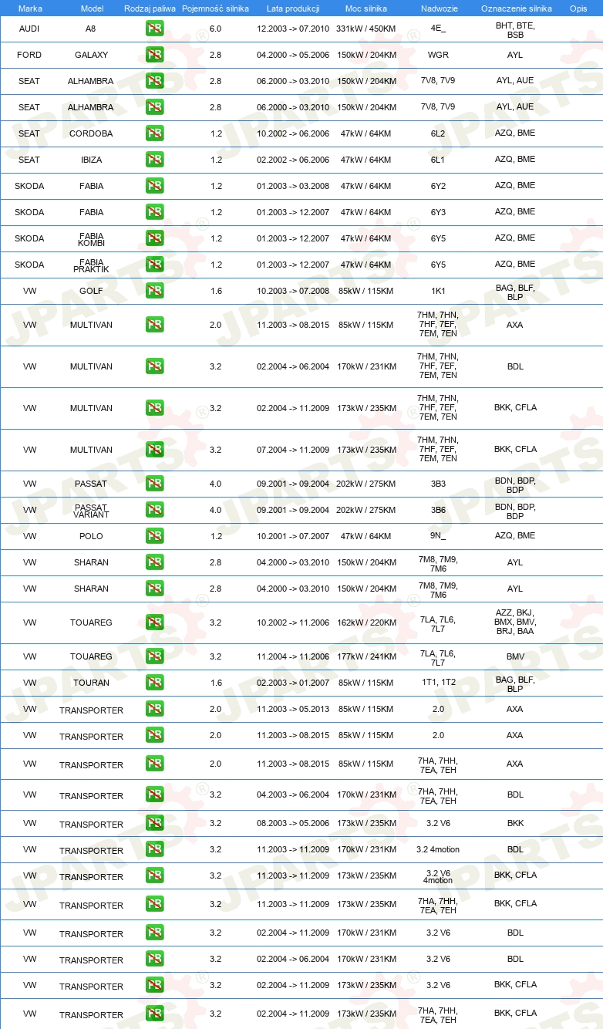Click the Rodzaj paliwa column header
The image size is (603, 1029).
[150, 8]
